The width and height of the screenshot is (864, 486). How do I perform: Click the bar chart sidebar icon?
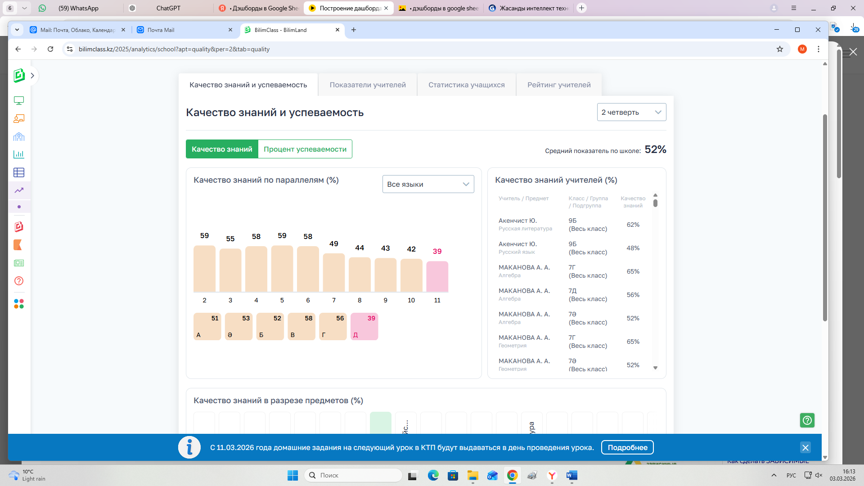[x=19, y=154]
